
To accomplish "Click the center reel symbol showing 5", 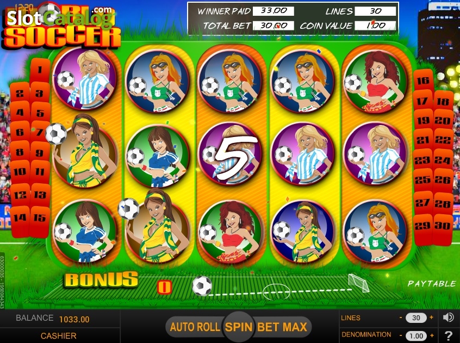I will click(x=231, y=154).
